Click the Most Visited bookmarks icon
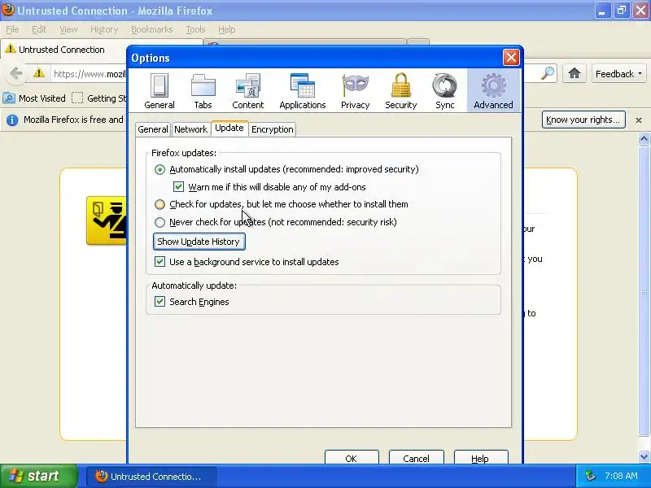Screen dimensions: 651x488 click(x=9, y=98)
